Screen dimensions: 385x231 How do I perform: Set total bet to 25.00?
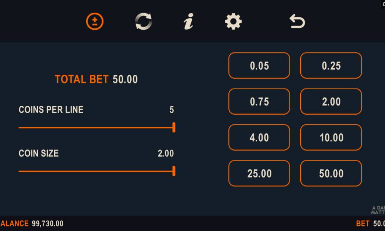[259, 174]
